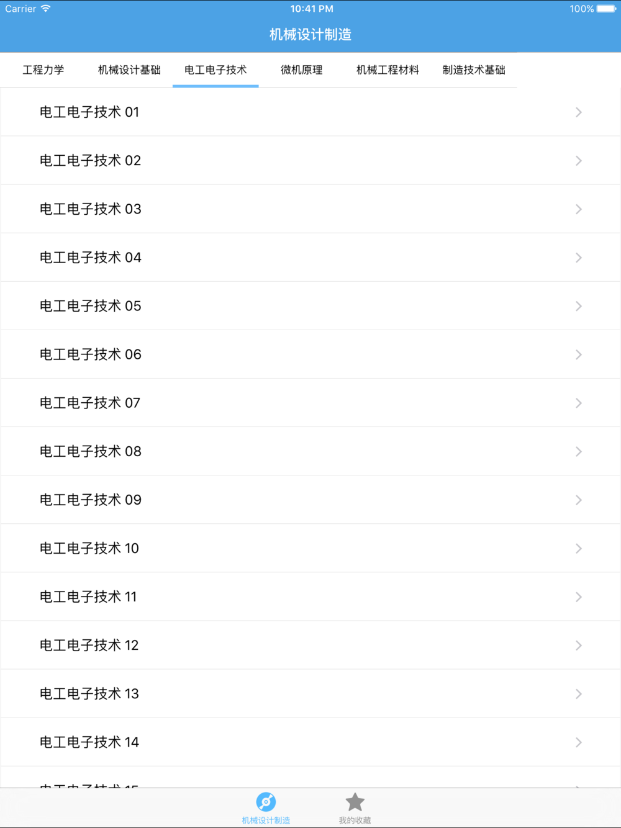
Task: Select list item 电工电子技术 07
Action: pos(310,403)
